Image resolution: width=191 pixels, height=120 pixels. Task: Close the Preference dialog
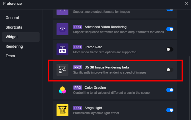187,4
